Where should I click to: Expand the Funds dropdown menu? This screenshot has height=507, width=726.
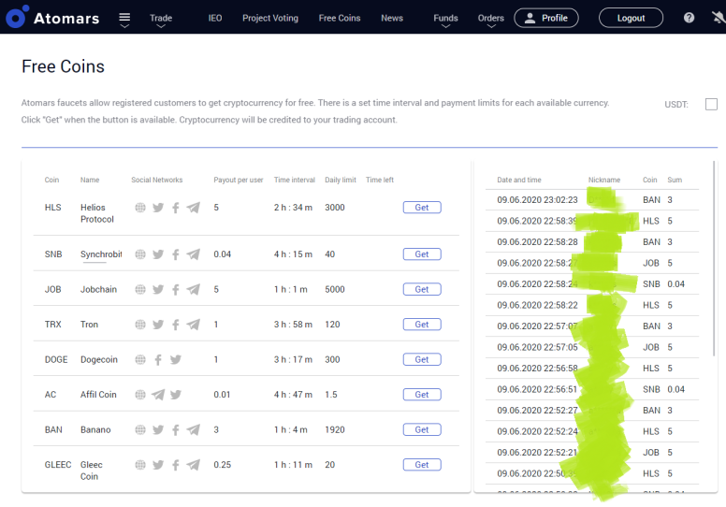[445, 20]
